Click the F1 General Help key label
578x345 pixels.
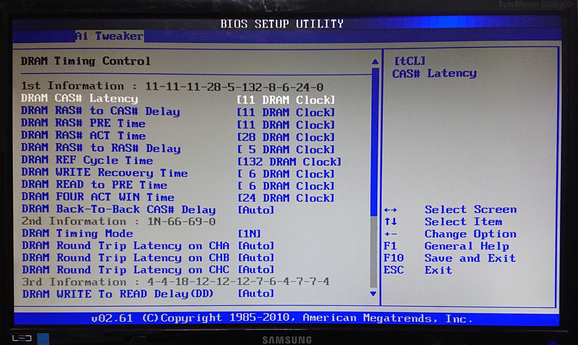pyautogui.click(x=390, y=246)
